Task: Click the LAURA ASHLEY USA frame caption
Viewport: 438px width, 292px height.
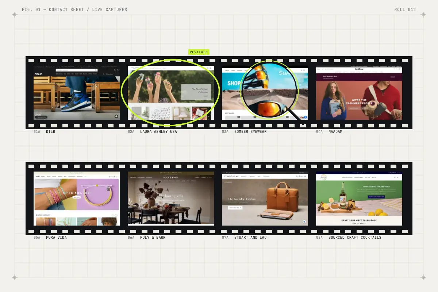Action: [158, 132]
